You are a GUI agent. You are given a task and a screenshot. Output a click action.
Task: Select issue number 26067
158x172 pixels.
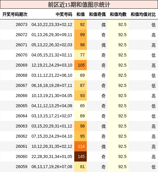(x=21, y=85)
